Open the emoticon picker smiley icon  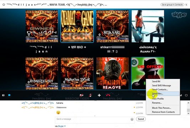point(132,119)
